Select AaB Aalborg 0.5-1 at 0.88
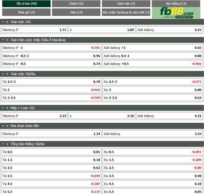This screenshot has height=194, width=204. [153, 56]
